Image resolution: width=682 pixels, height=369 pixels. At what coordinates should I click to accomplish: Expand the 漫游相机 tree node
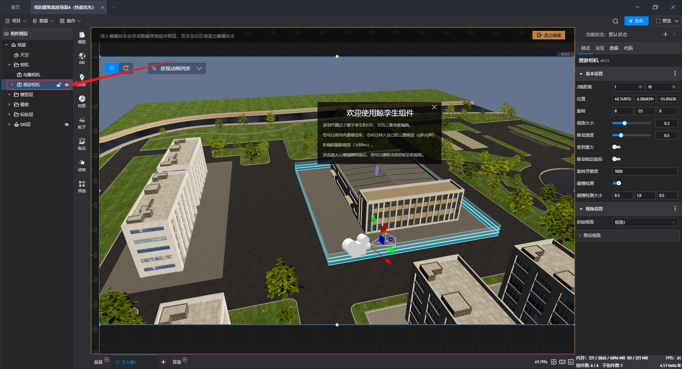point(12,85)
